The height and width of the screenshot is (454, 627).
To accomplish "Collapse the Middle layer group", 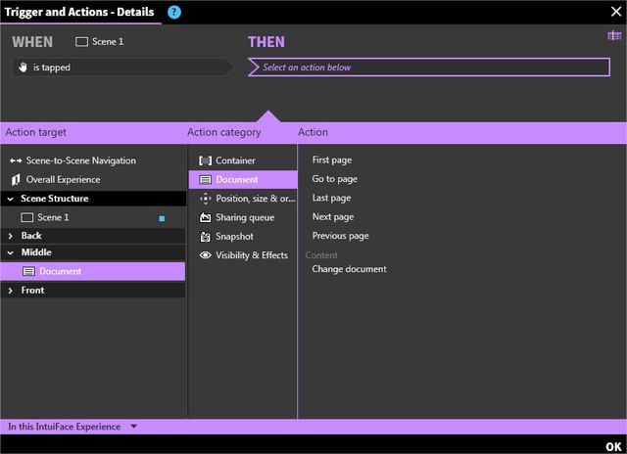I will click(x=11, y=253).
